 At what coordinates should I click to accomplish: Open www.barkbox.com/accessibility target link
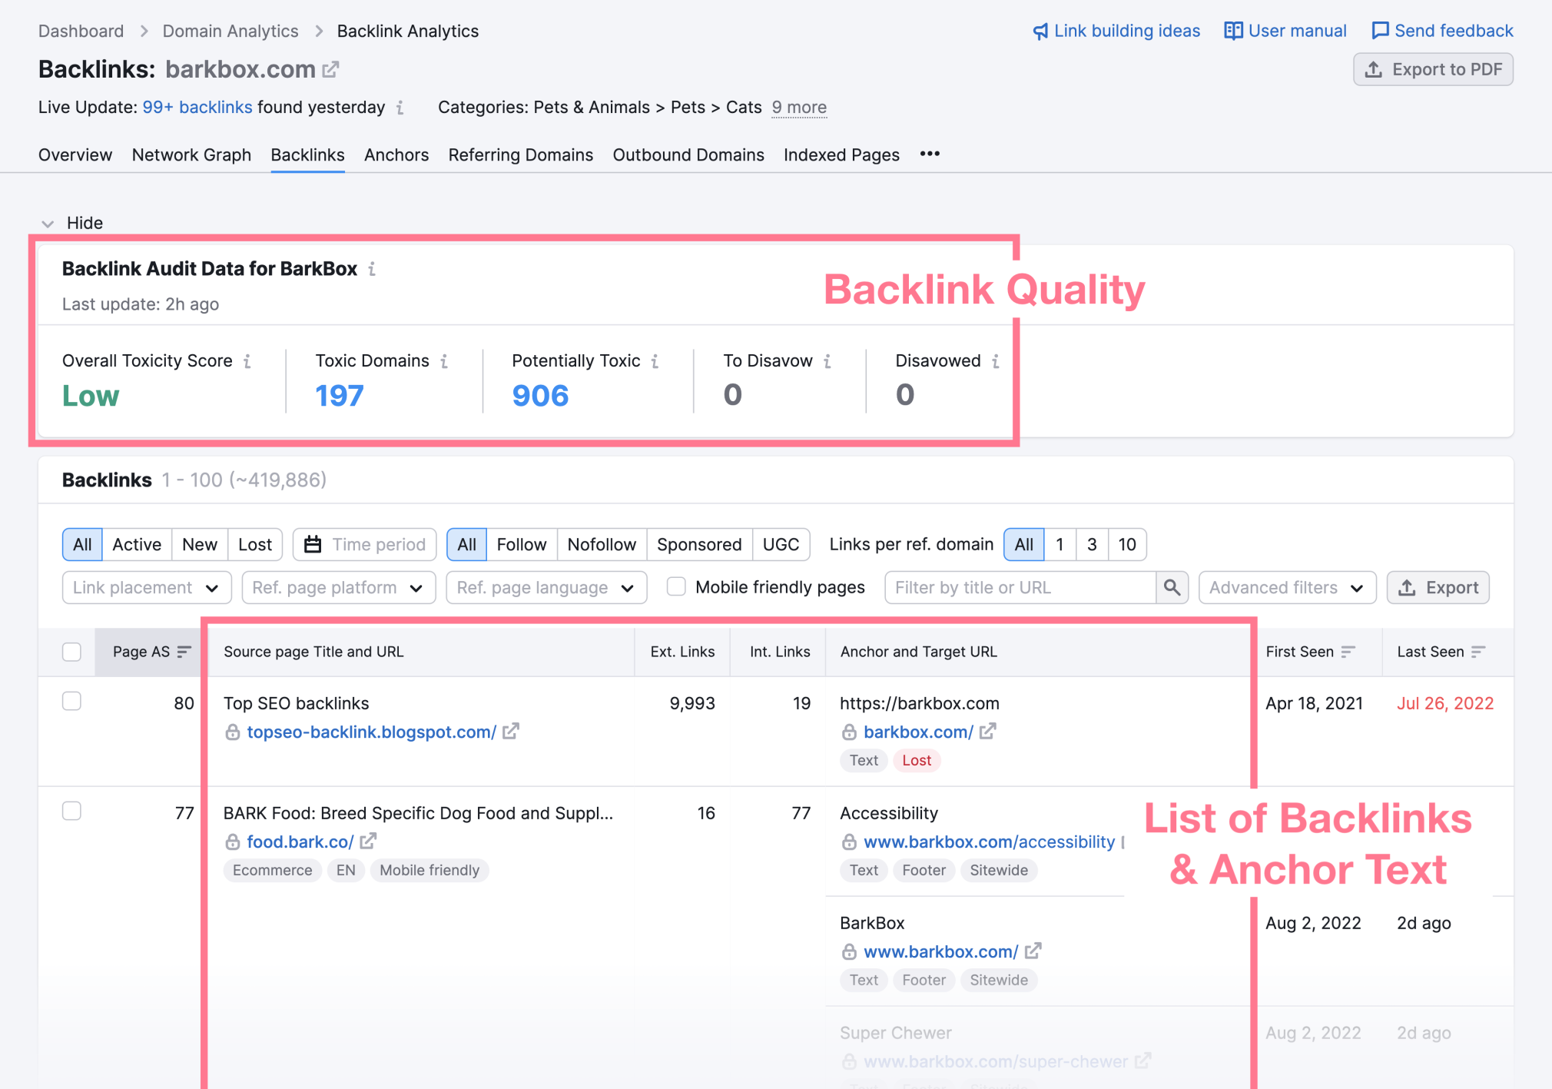point(989,842)
